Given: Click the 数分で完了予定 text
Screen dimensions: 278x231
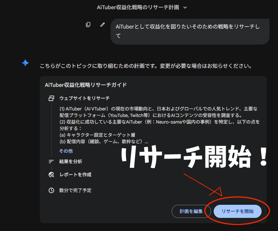Looking at the screenshot, I should point(75,190).
